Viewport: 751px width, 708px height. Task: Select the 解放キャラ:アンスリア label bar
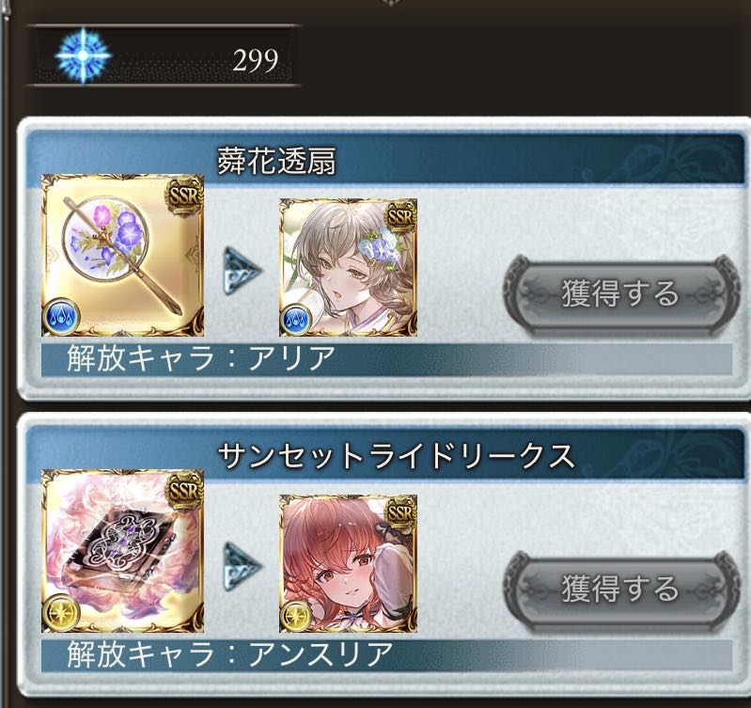(x=387, y=654)
